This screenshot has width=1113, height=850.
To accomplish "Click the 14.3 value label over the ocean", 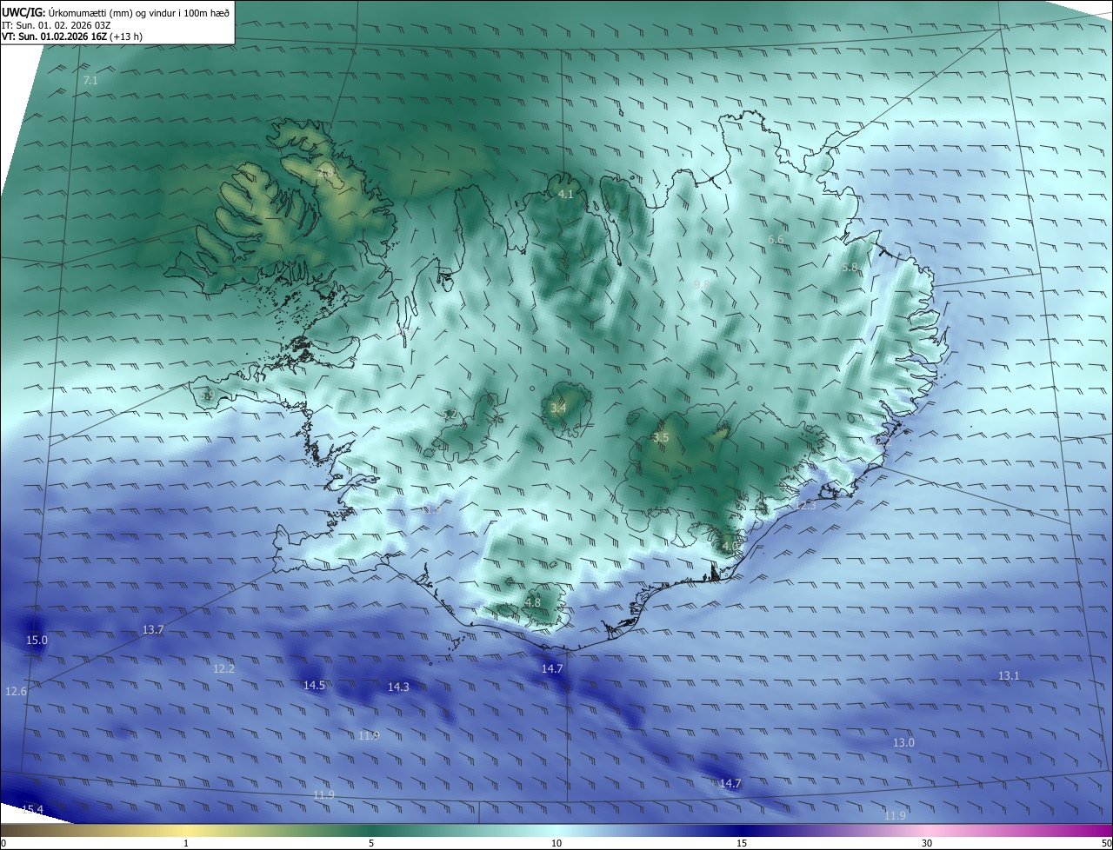I will pyautogui.click(x=398, y=687).
